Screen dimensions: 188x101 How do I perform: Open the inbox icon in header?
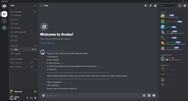180,6
